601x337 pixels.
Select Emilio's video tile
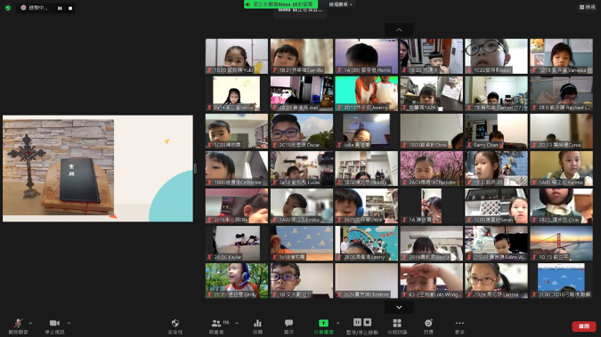pos(302,206)
